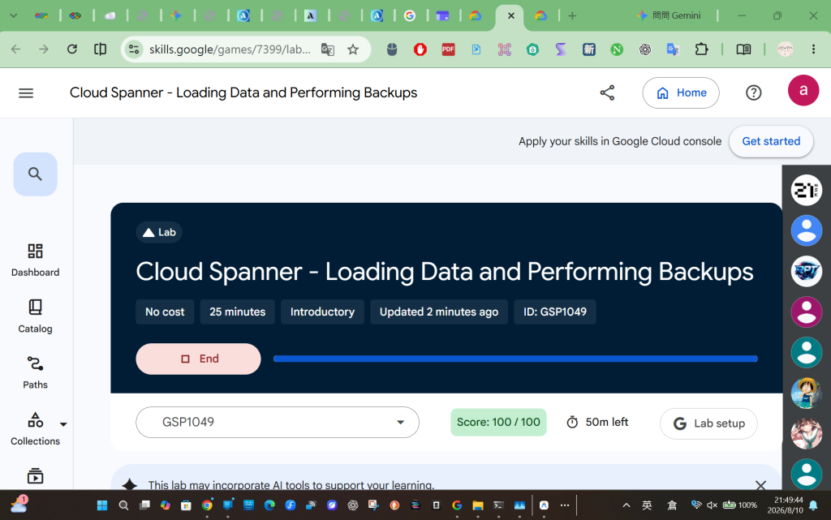831x520 pixels.
Task: Reload the page with the refresh icon
Action: pyautogui.click(x=72, y=49)
